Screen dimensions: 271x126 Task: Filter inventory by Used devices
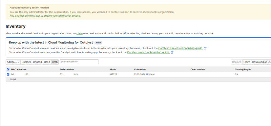[x=47, y=62]
